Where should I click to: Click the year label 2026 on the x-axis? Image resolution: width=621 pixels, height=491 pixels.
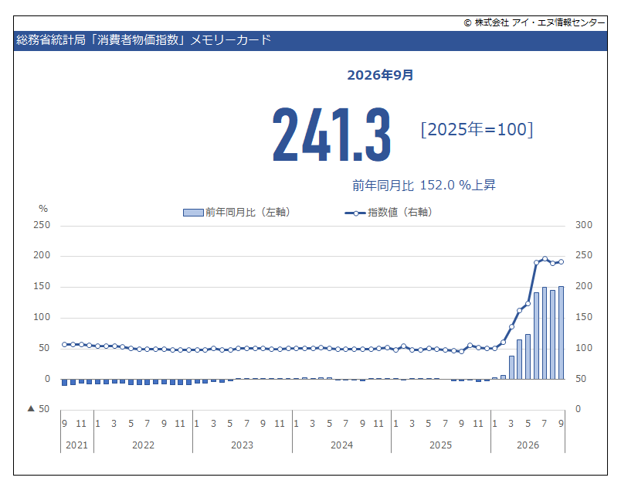528,445
